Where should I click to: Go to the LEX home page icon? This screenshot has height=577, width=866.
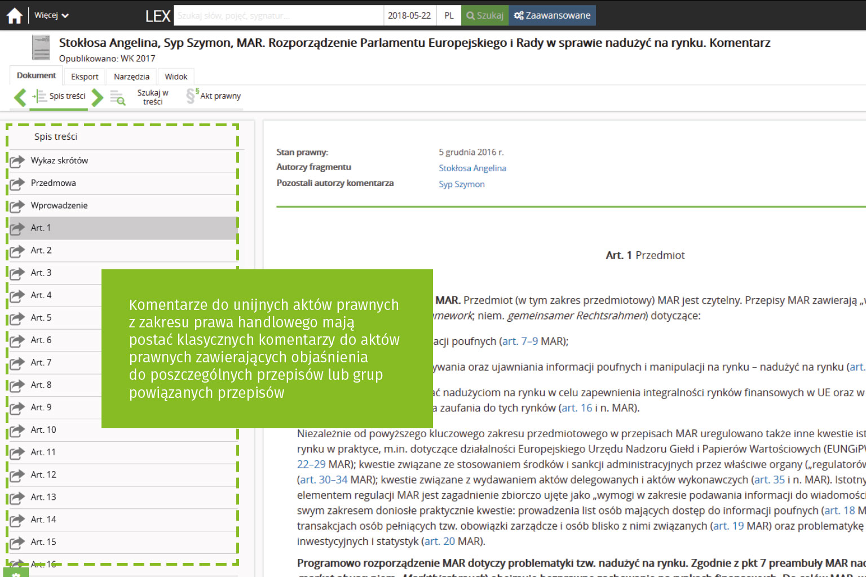point(15,16)
